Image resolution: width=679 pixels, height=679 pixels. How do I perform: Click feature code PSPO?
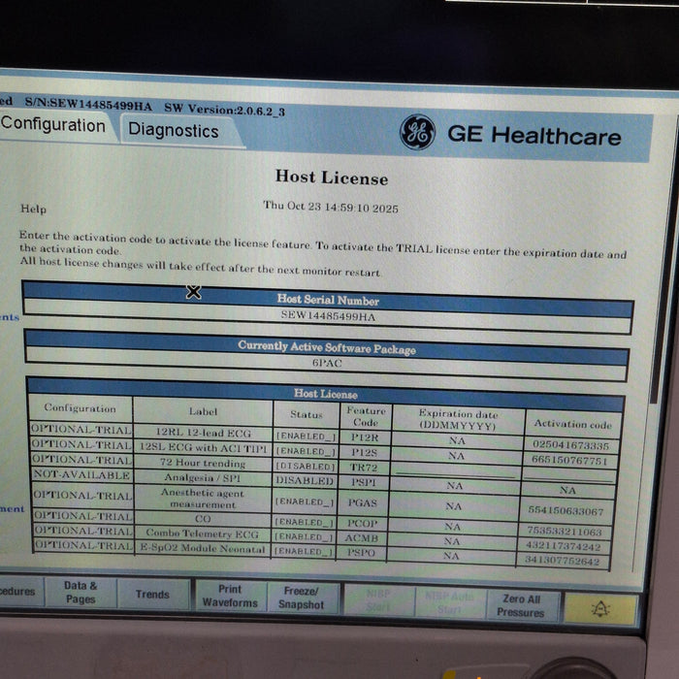[361, 553]
